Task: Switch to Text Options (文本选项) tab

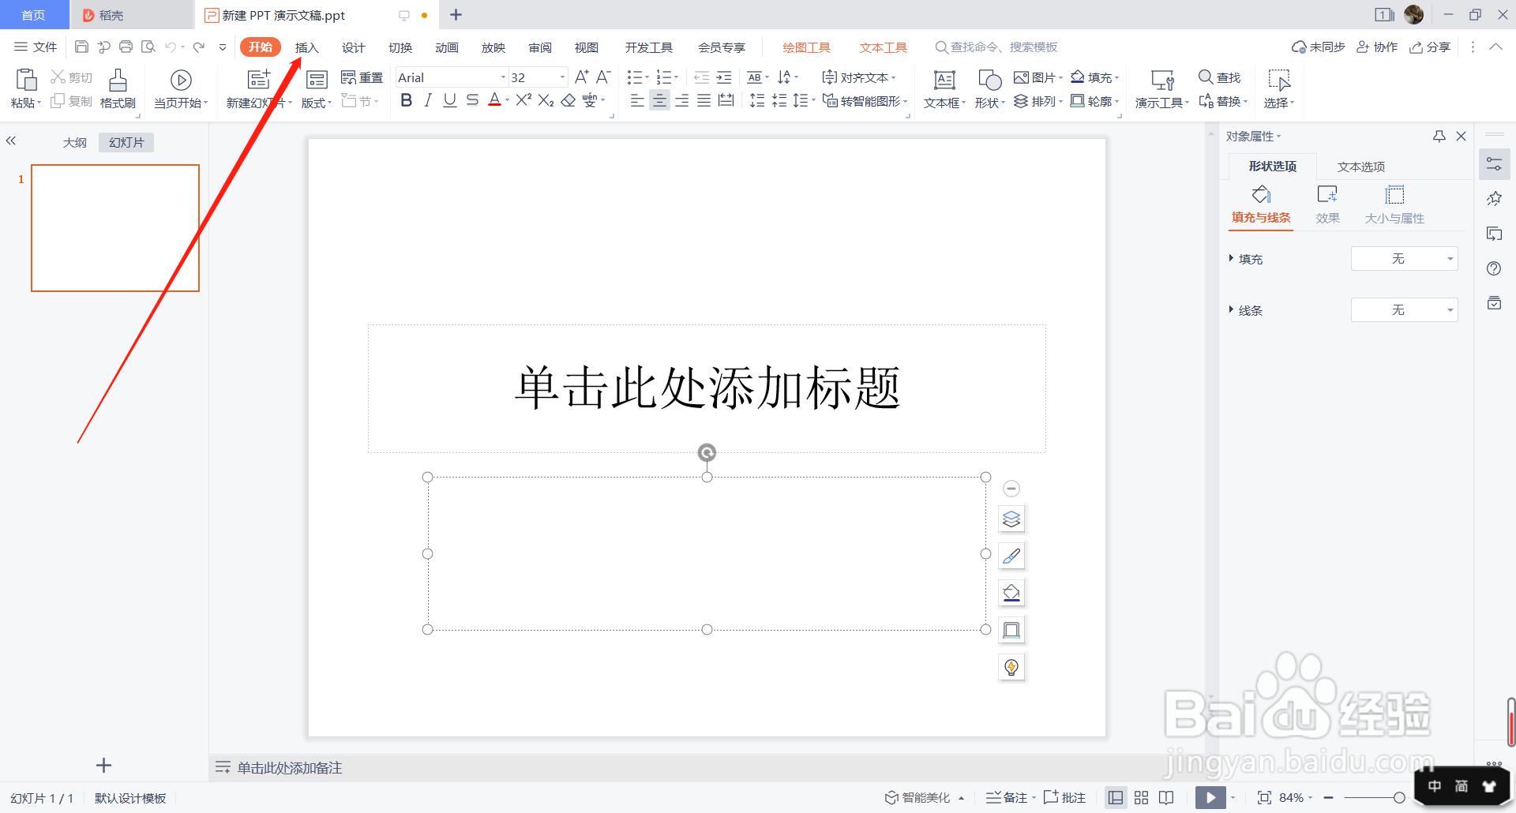Action: coord(1360,167)
